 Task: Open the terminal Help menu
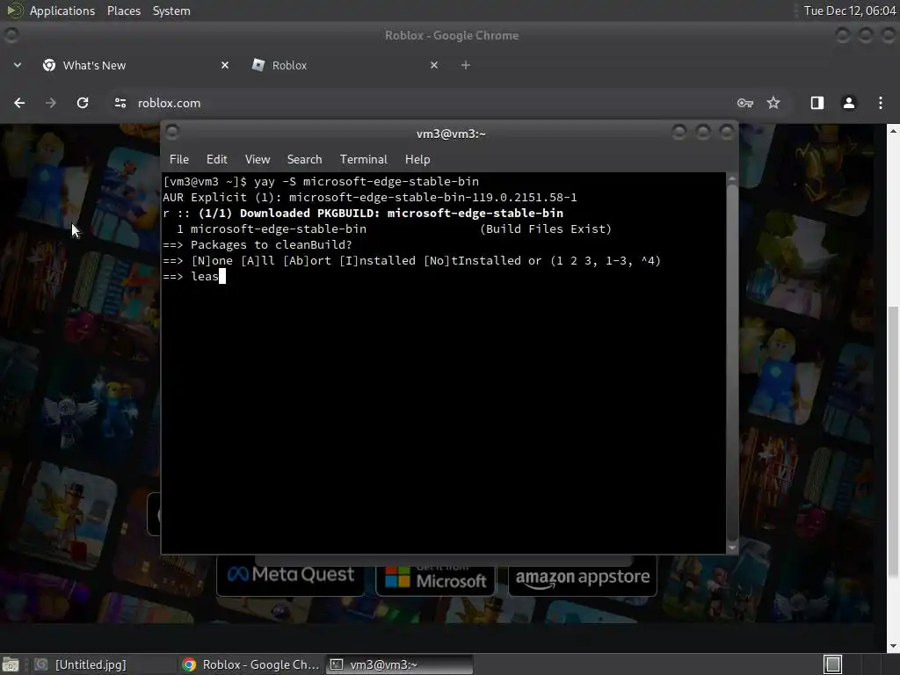point(417,159)
